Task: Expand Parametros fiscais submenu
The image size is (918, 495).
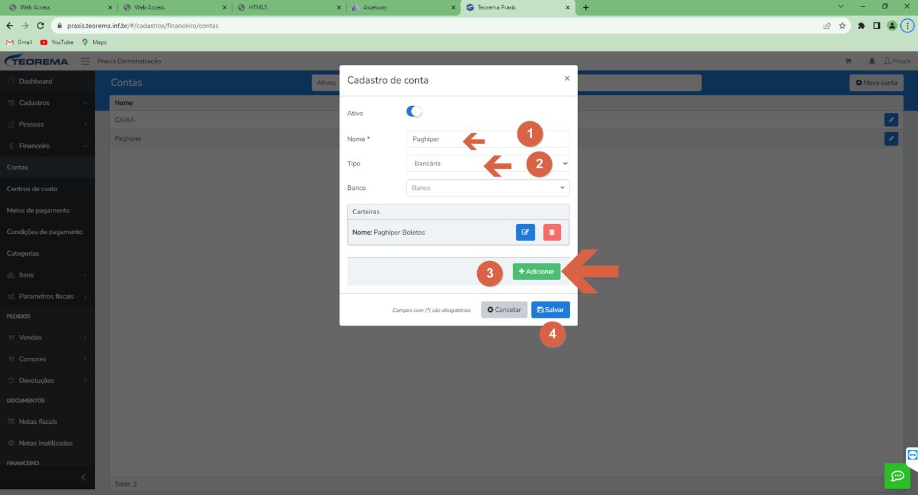Action: [48, 297]
